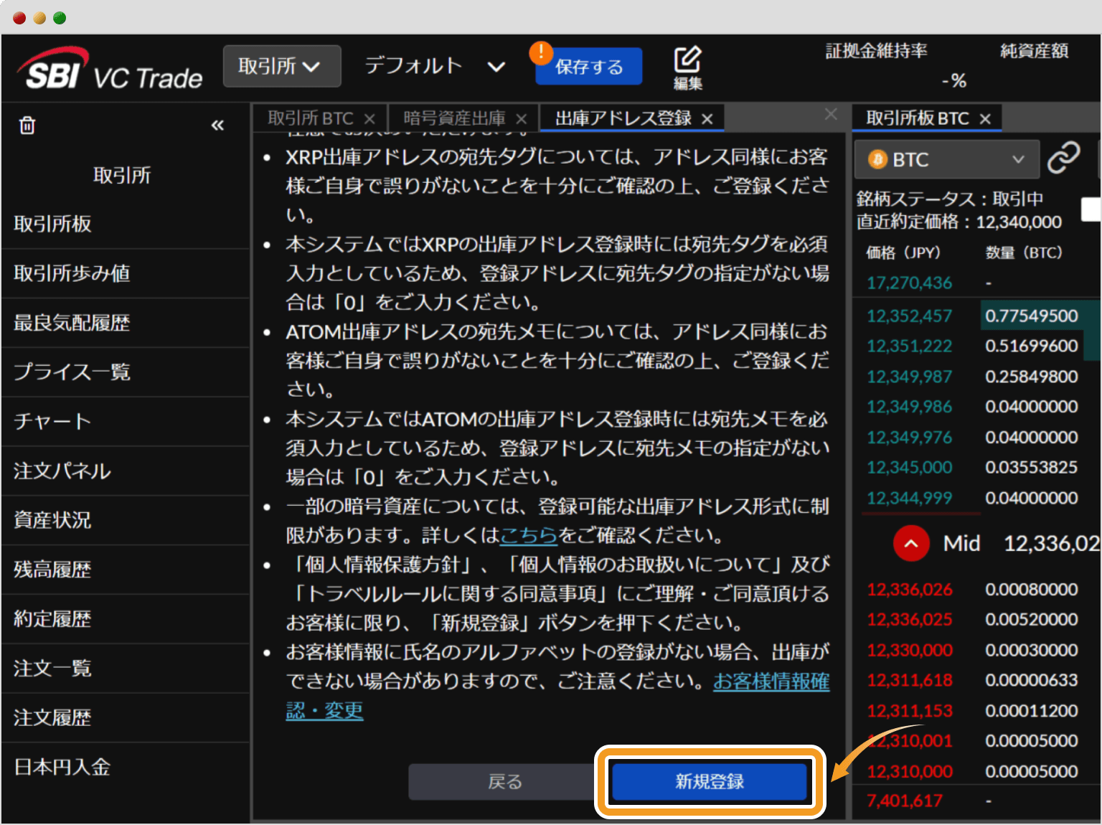Click quantity 0.51699600
Viewport: 1102px width, 825px height.
click(1031, 346)
